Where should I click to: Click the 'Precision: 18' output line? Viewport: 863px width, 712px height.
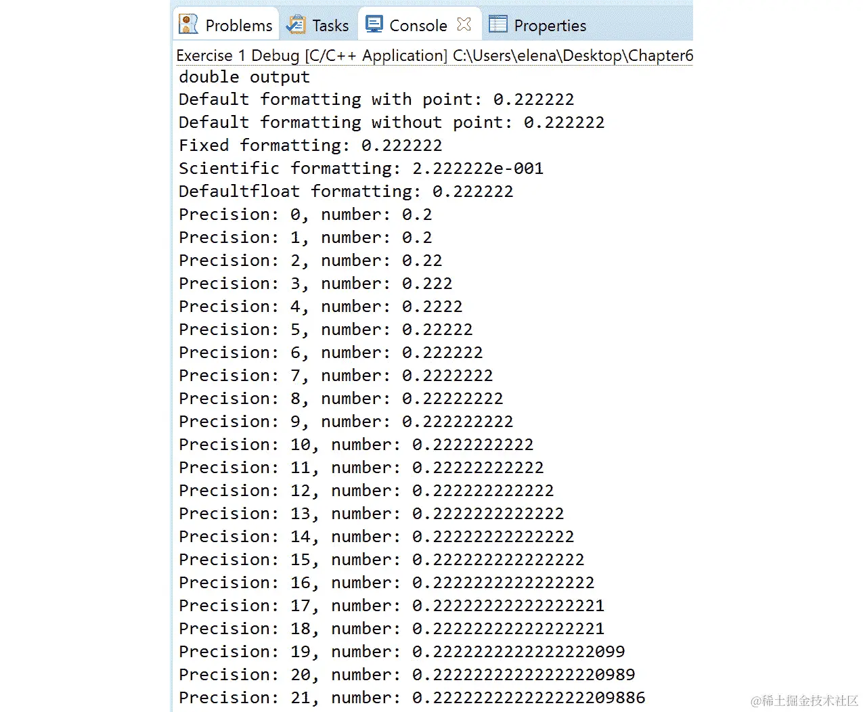pyautogui.click(x=392, y=629)
